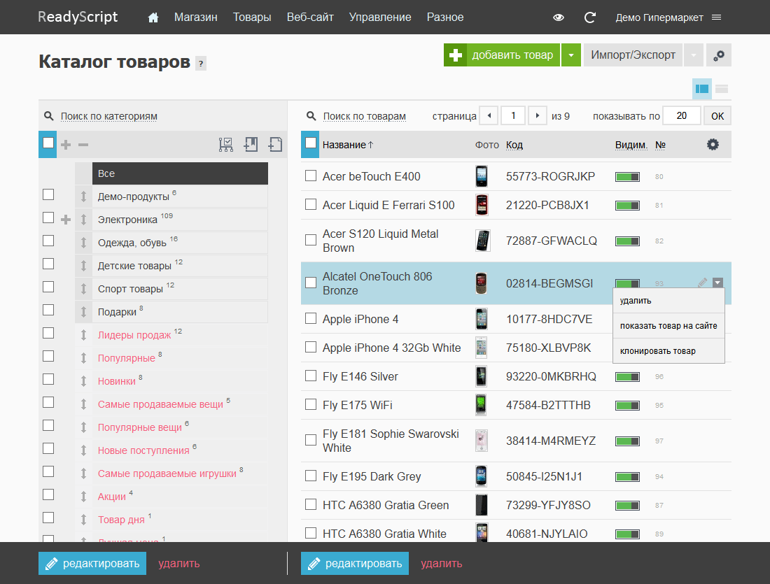
Task: Open Поиск по товарам search link
Action: point(365,116)
